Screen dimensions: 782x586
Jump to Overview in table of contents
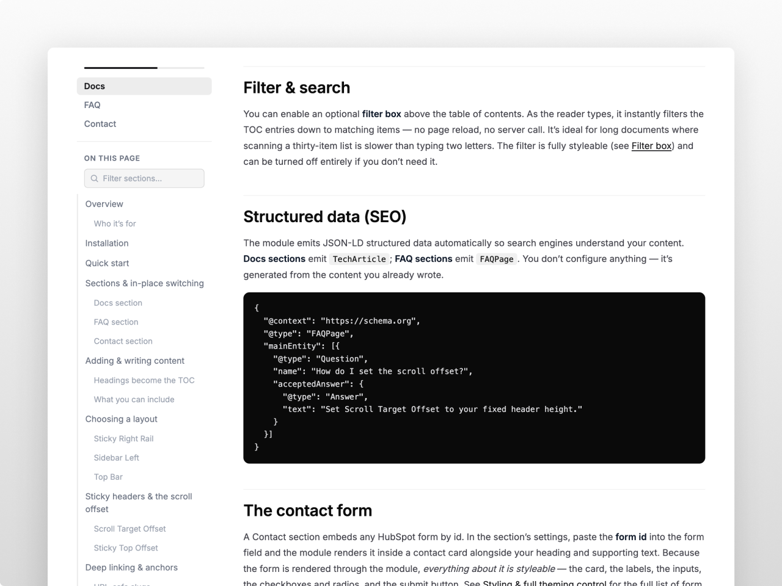(x=104, y=204)
